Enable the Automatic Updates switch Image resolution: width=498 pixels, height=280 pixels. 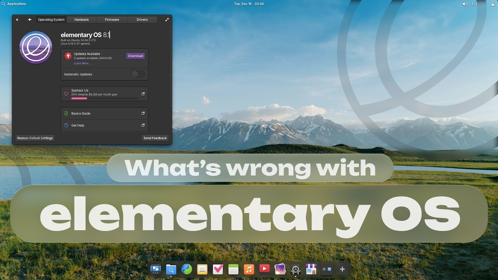tap(138, 74)
